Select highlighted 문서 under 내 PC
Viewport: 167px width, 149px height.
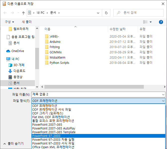tap(18, 83)
